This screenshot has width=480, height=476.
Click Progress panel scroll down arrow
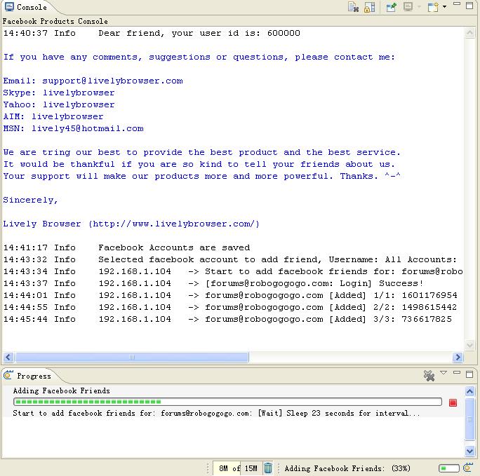pos(469,451)
